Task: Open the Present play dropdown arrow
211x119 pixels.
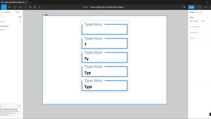Action: coord(207,7)
